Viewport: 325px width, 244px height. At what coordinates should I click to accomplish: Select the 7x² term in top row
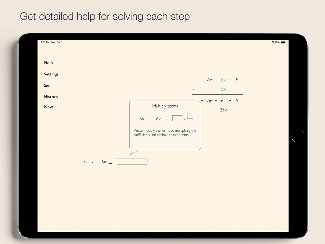click(x=209, y=80)
